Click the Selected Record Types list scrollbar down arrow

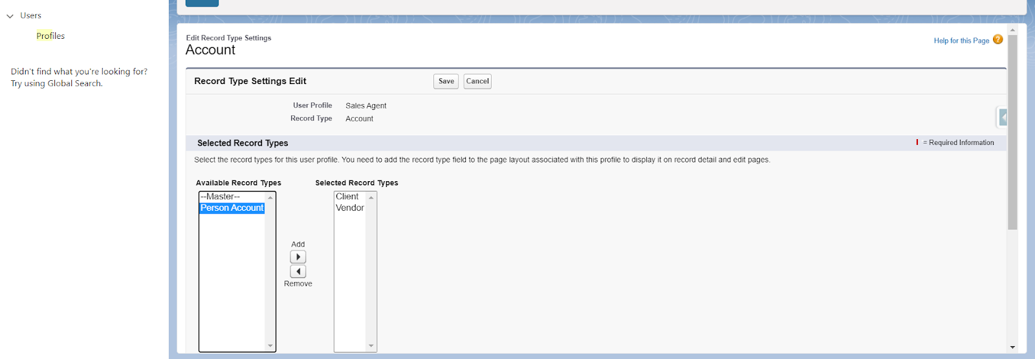tap(371, 346)
